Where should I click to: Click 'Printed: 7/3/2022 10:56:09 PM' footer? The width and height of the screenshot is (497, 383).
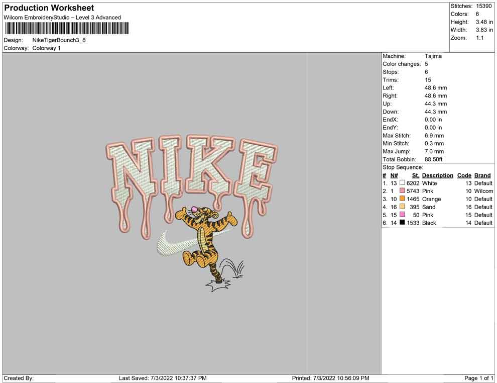(x=331, y=378)
